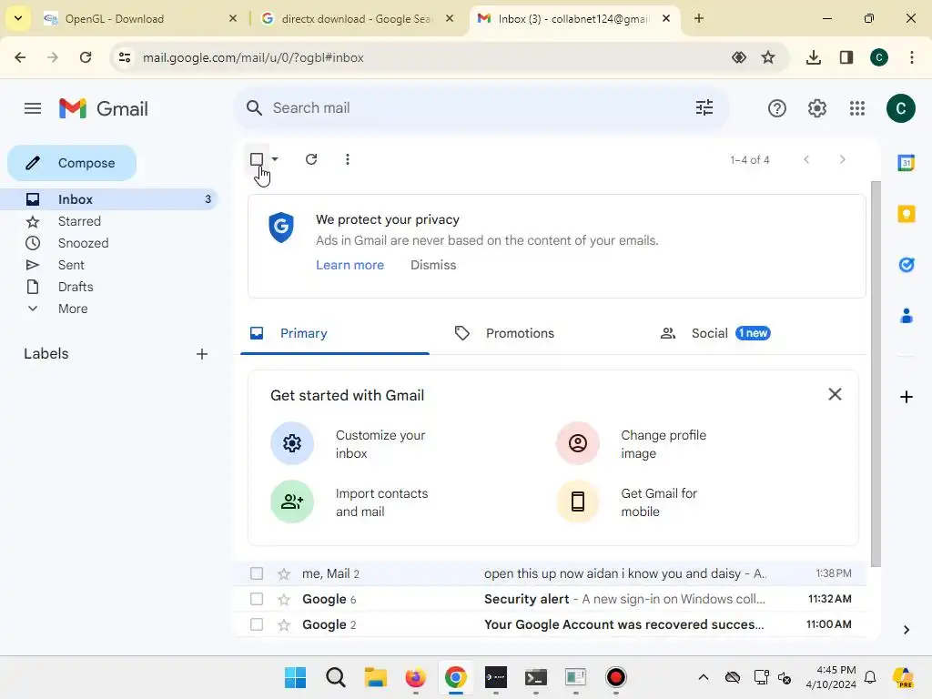Bookmark this page with the star icon
932x699 pixels.
click(x=768, y=57)
